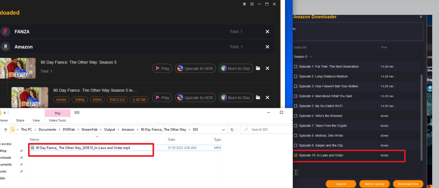Open the Home ribbon tab in File Explorer
Viewport: 439px width, 188px height.
pyautogui.click(x=4, y=120)
